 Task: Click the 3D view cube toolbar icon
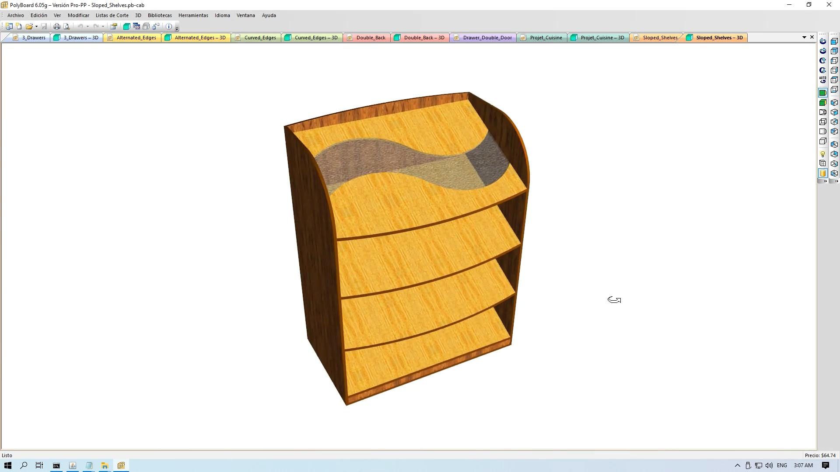coord(126,27)
